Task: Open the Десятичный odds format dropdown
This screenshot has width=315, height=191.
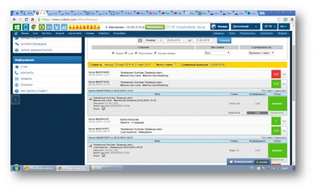Action: (245, 27)
